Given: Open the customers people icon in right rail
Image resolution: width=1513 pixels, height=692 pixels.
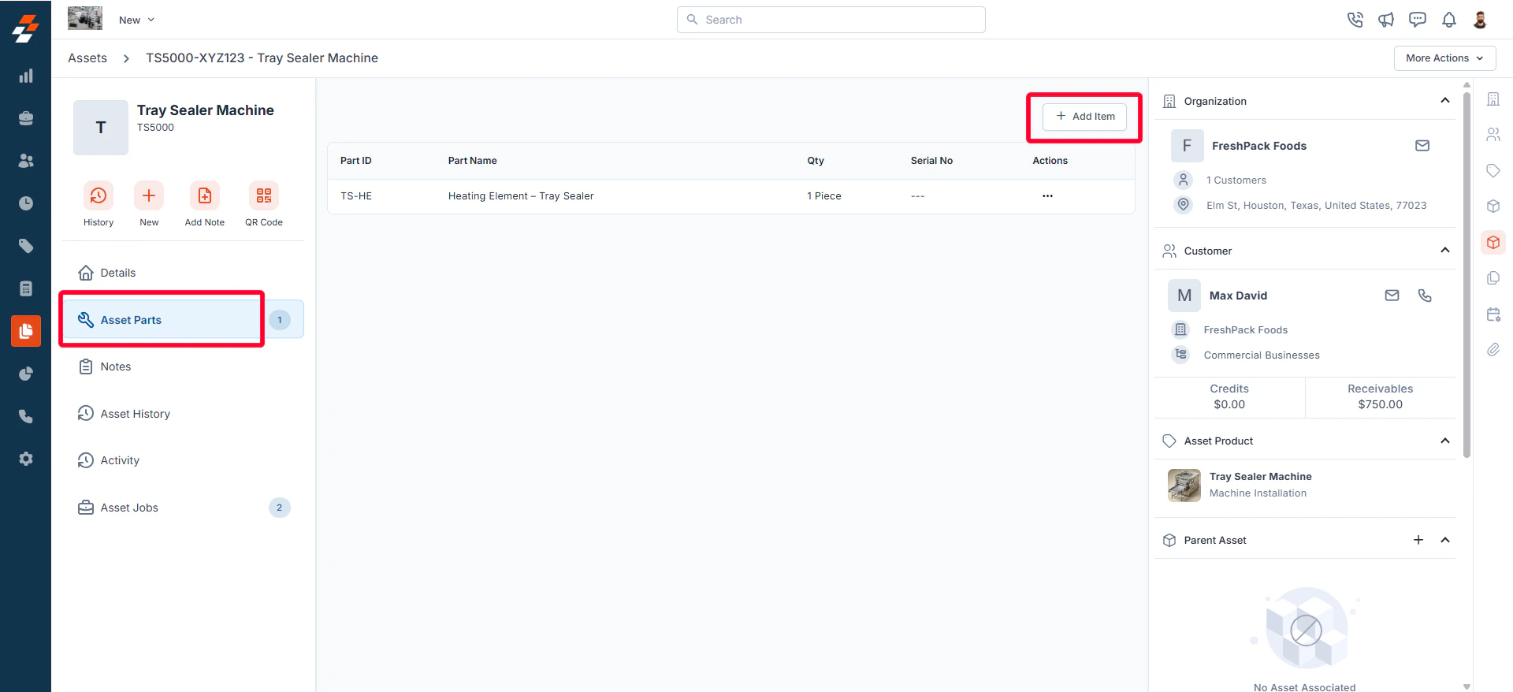Looking at the screenshot, I should [x=1493, y=135].
